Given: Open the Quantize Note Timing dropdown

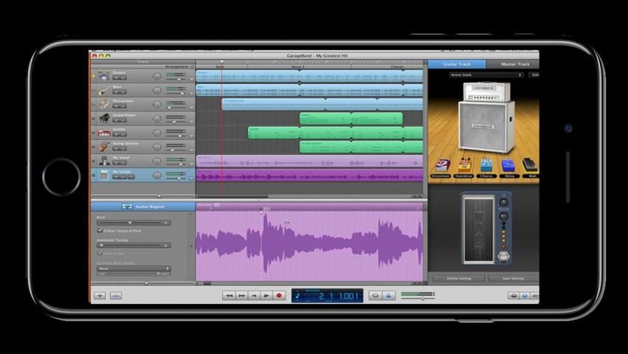Looking at the screenshot, I should (134, 268).
